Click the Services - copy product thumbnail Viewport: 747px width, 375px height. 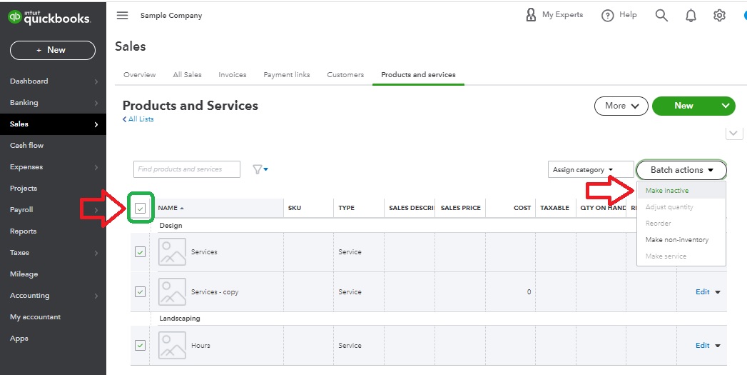tap(172, 292)
